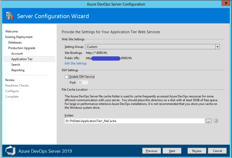The width and height of the screenshot is (232, 158).
Task: Click the Web Site Settings heading
Action: pyautogui.click(x=73, y=39)
